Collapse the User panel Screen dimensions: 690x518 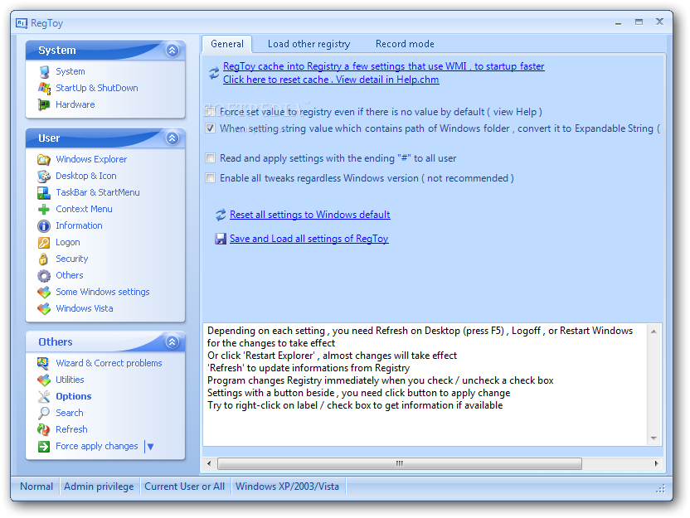click(172, 138)
